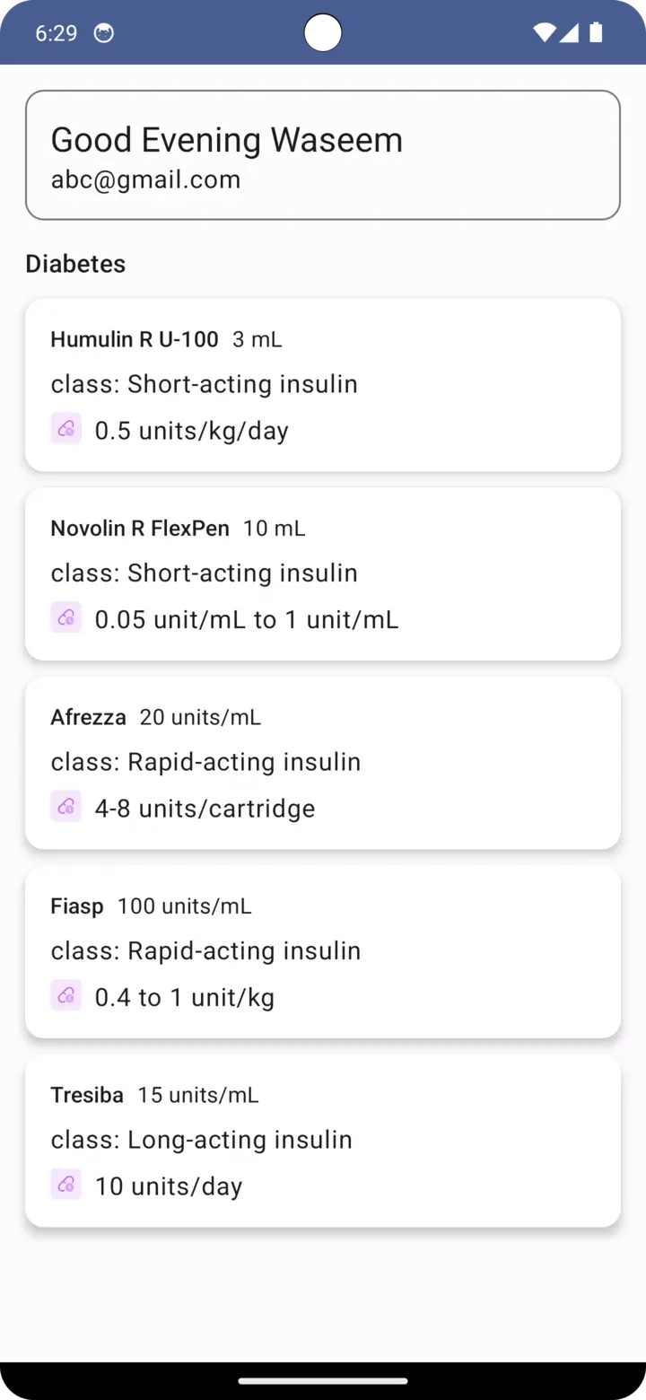This screenshot has height=1400, width=646.
Task: Tap the pill icon beside 0.5 units/kg/day
Action: (65, 429)
